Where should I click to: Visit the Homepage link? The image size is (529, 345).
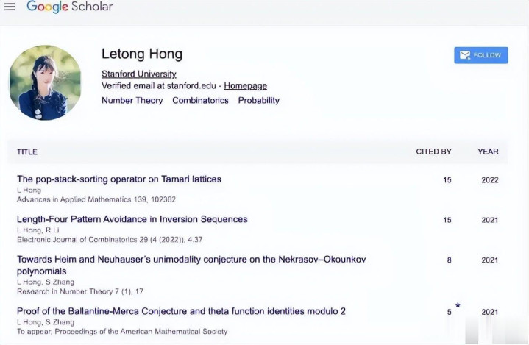[245, 86]
